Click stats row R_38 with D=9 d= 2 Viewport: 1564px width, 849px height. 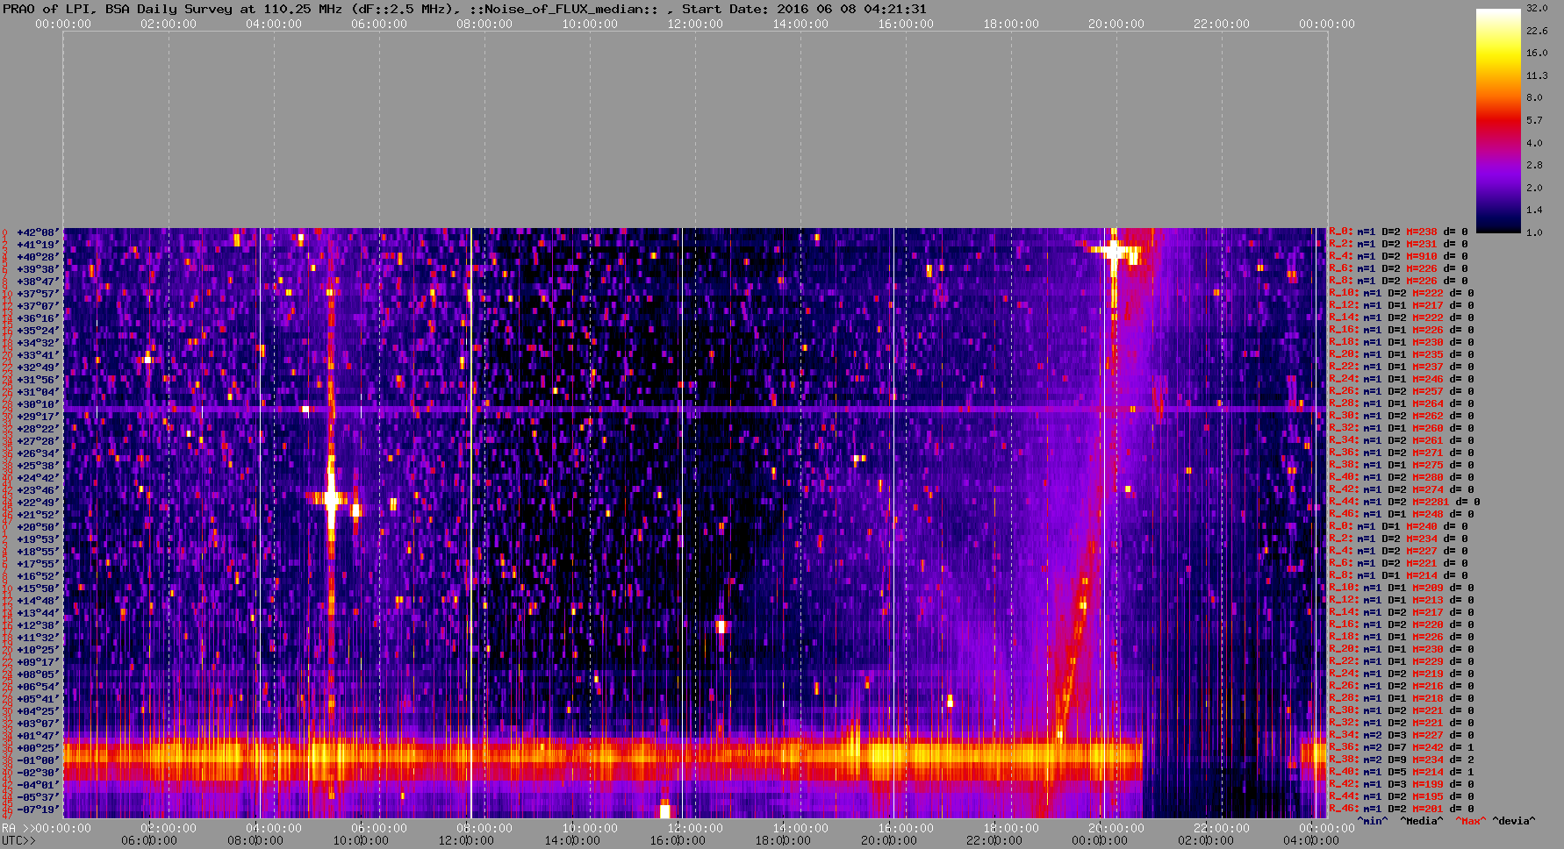click(1402, 760)
